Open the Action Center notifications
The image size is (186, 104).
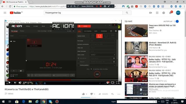pos(182,101)
